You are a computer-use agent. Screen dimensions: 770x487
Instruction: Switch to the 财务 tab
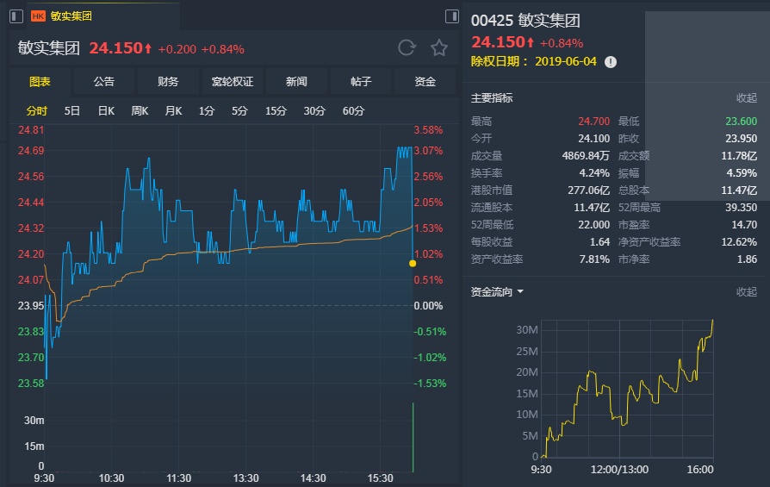(168, 82)
